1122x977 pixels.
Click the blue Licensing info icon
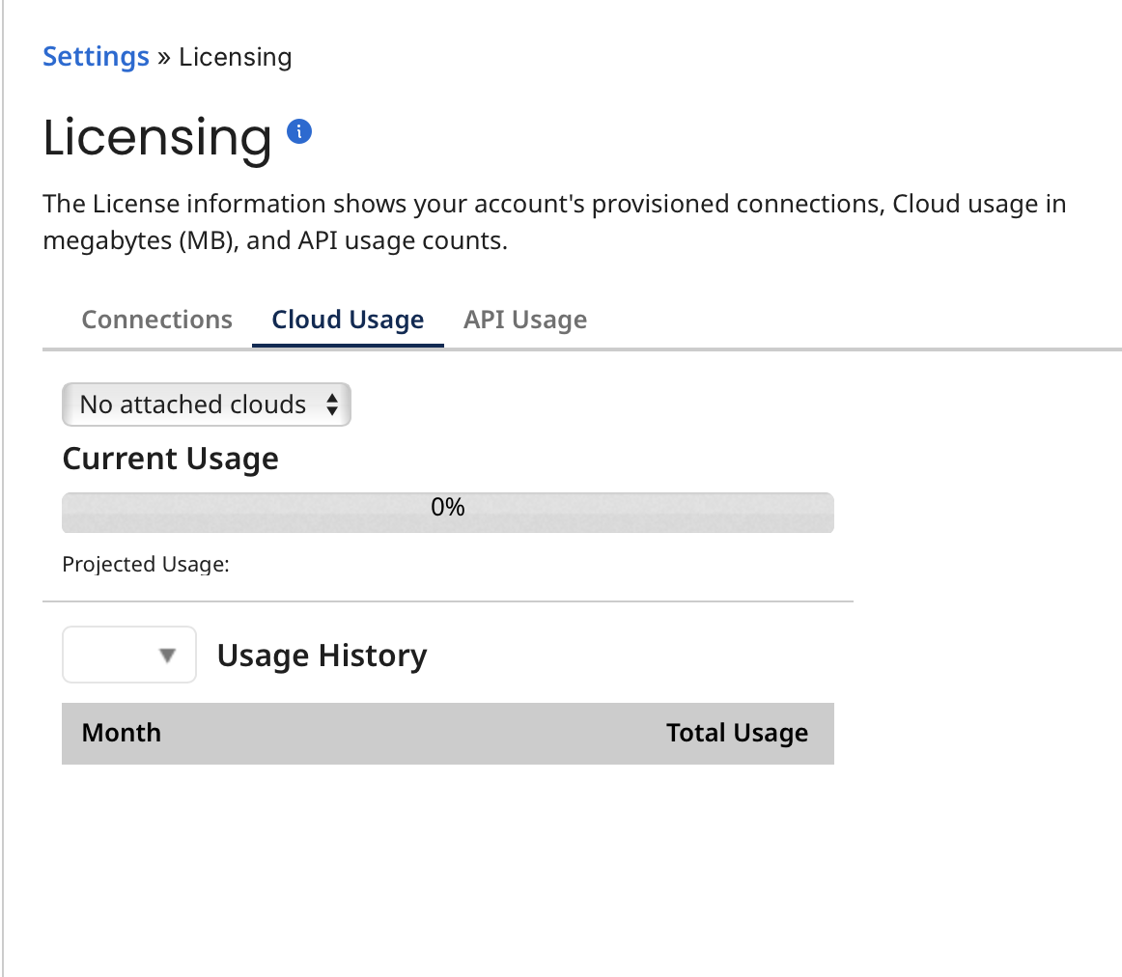coord(299,131)
